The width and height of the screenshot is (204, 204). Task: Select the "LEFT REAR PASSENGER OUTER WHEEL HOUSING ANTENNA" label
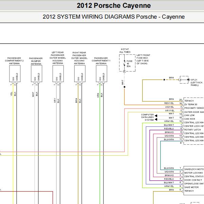pyautogui.click(x=58, y=58)
